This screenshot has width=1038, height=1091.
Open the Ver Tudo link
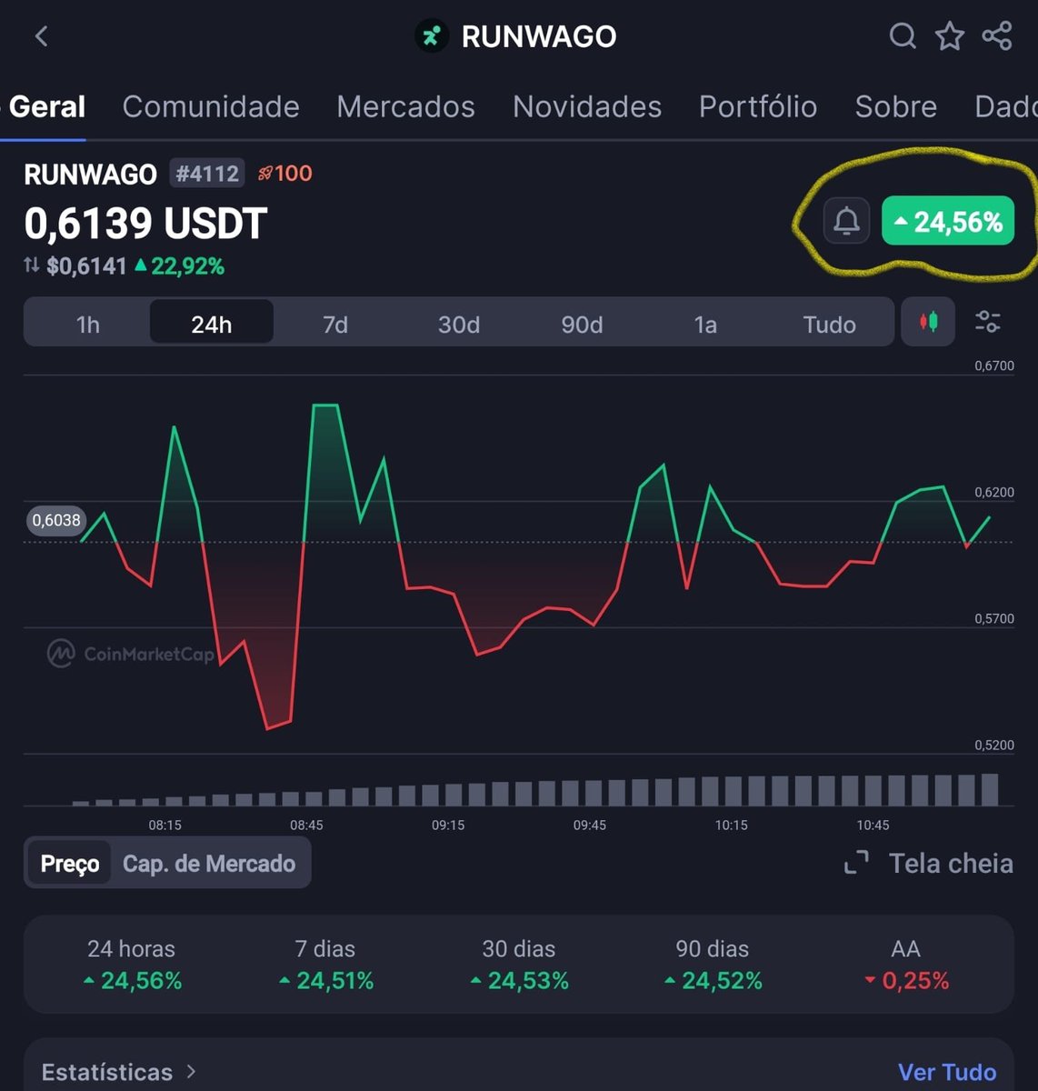pos(947,1073)
